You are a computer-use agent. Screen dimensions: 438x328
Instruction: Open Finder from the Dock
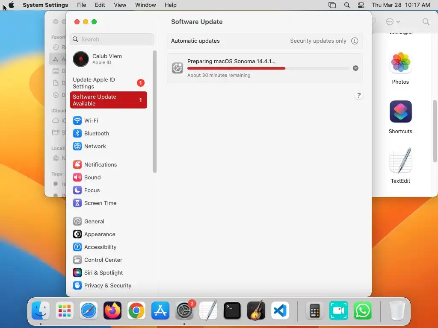point(41,310)
